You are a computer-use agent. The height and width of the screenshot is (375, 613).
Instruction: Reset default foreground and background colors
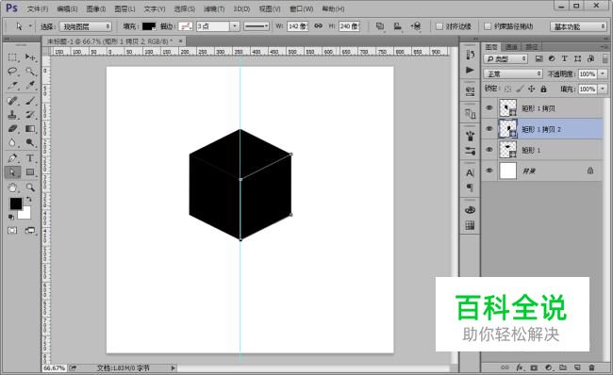11,218
